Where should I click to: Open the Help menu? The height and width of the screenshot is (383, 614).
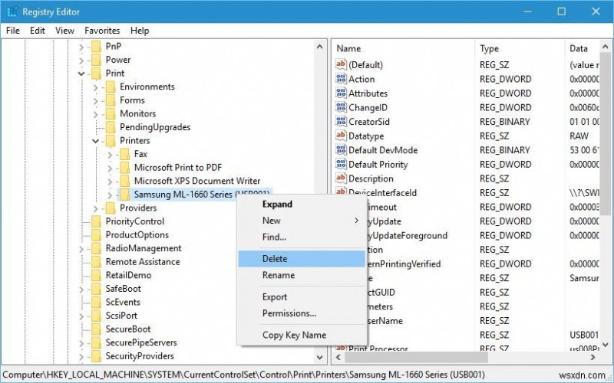click(140, 31)
